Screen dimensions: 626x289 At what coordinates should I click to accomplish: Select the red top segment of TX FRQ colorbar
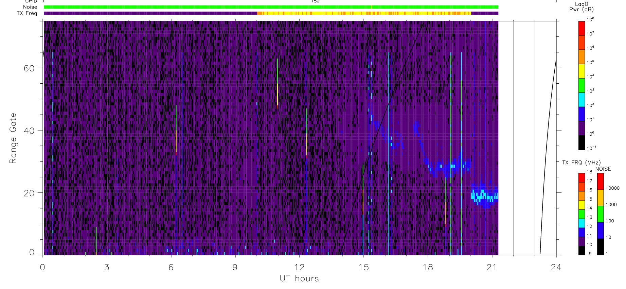pyautogui.click(x=582, y=178)
